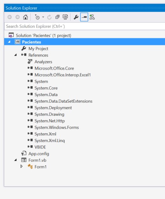165x199 pixels.
Task: Click the My Project wrench icon
Action: [24, 49]
